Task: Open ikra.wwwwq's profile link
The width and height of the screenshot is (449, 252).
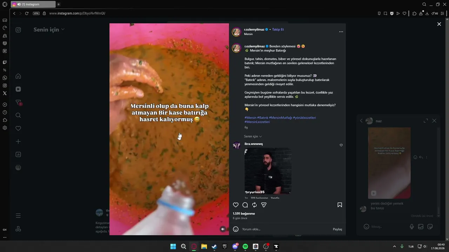Action: [x=254, y=144]
